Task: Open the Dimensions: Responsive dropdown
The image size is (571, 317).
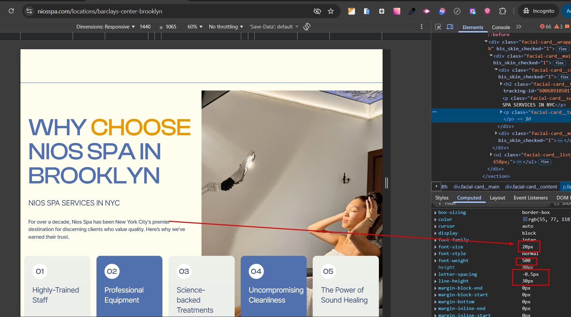Action: pos(105,27)
